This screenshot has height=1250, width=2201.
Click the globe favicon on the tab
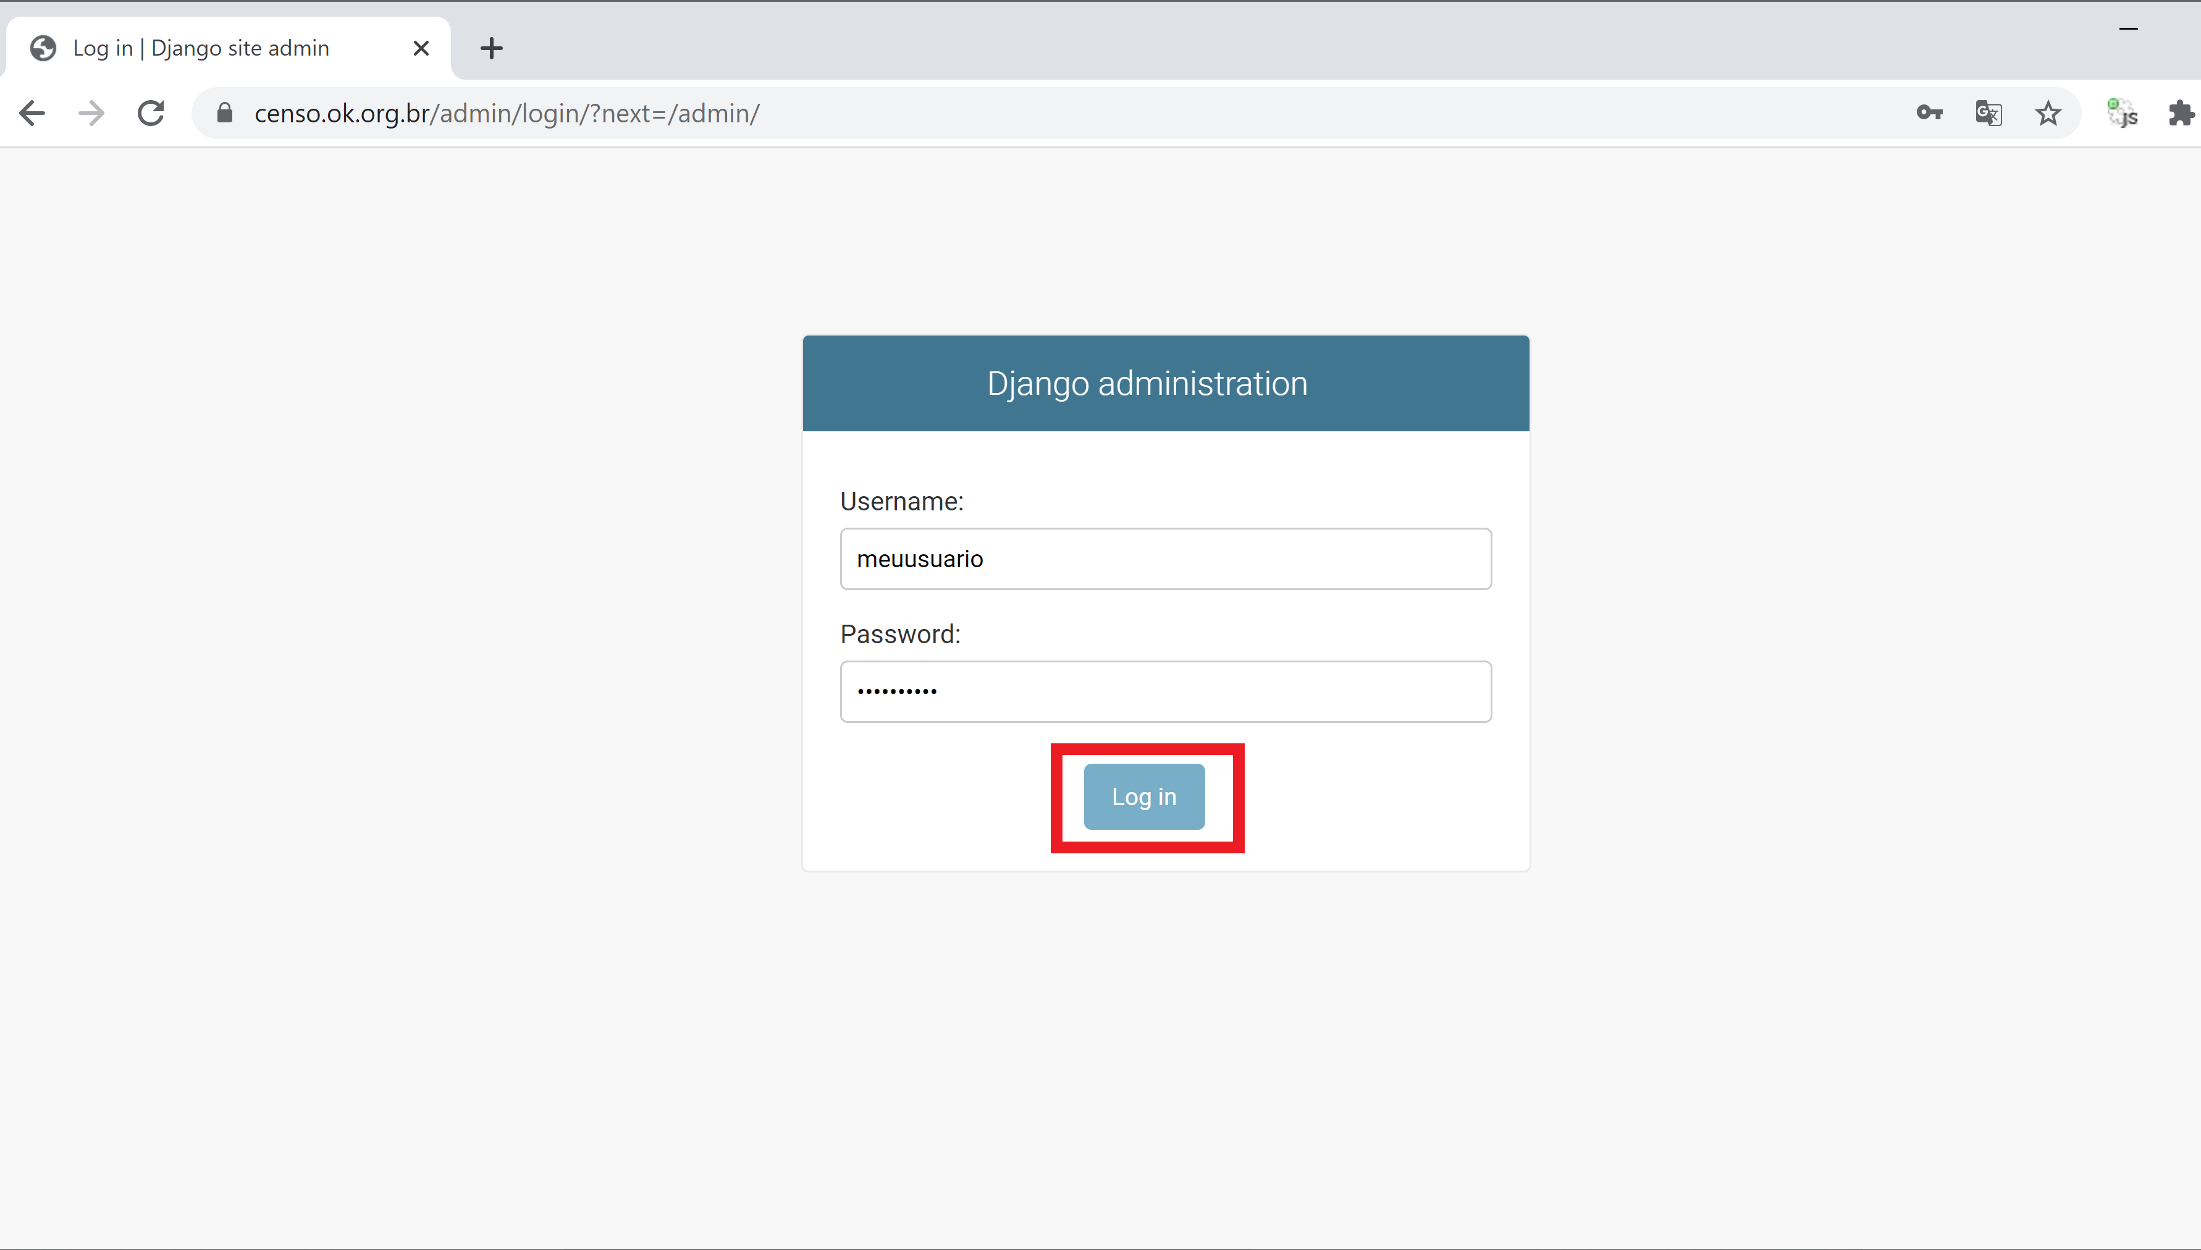[x=43, y=48]
